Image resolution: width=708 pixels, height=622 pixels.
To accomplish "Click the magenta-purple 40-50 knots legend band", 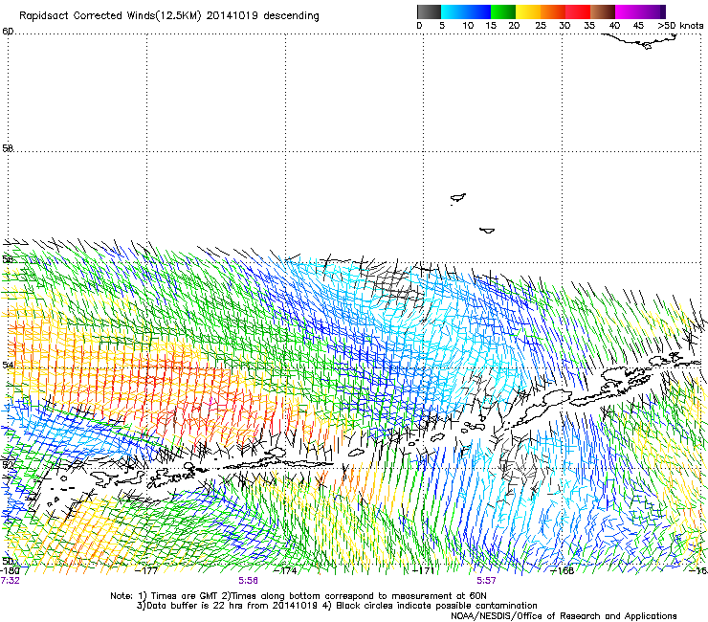I will (x=640, y=11).
